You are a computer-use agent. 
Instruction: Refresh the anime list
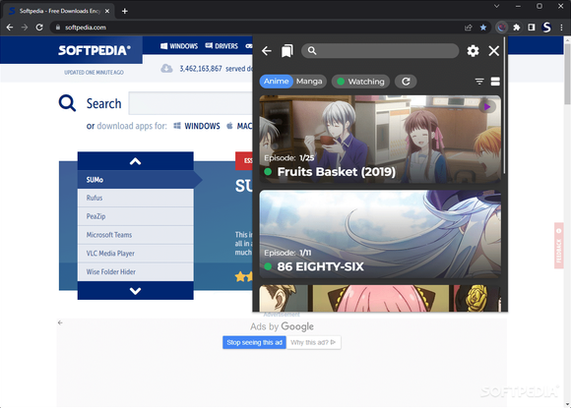coord(406,82)
